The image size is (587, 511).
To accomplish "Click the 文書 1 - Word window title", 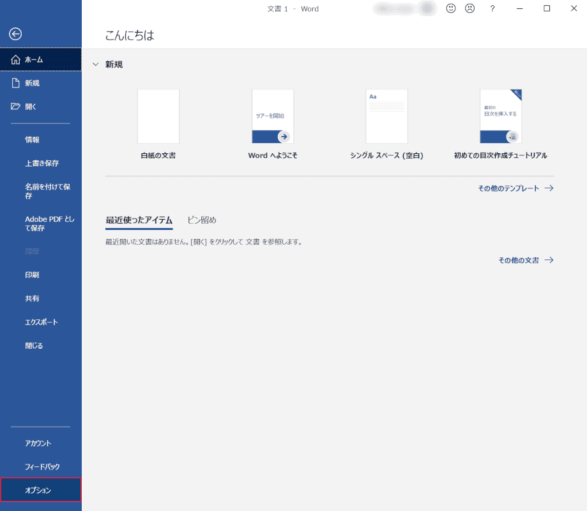I will tap(293, 8).
